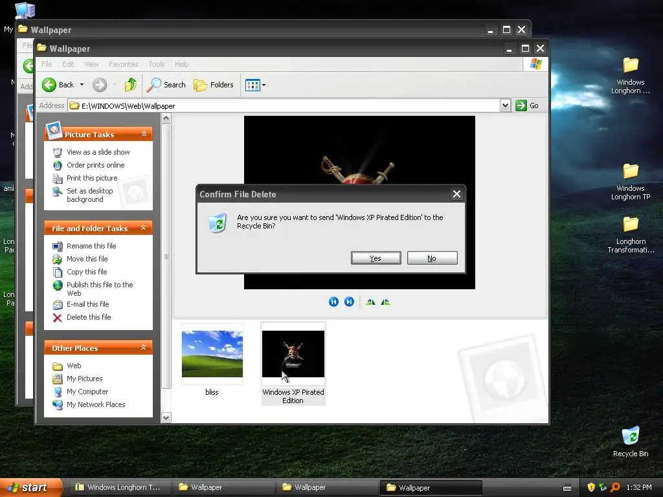
Task: Collapse the Other Places panel
Action: point(144,348)
